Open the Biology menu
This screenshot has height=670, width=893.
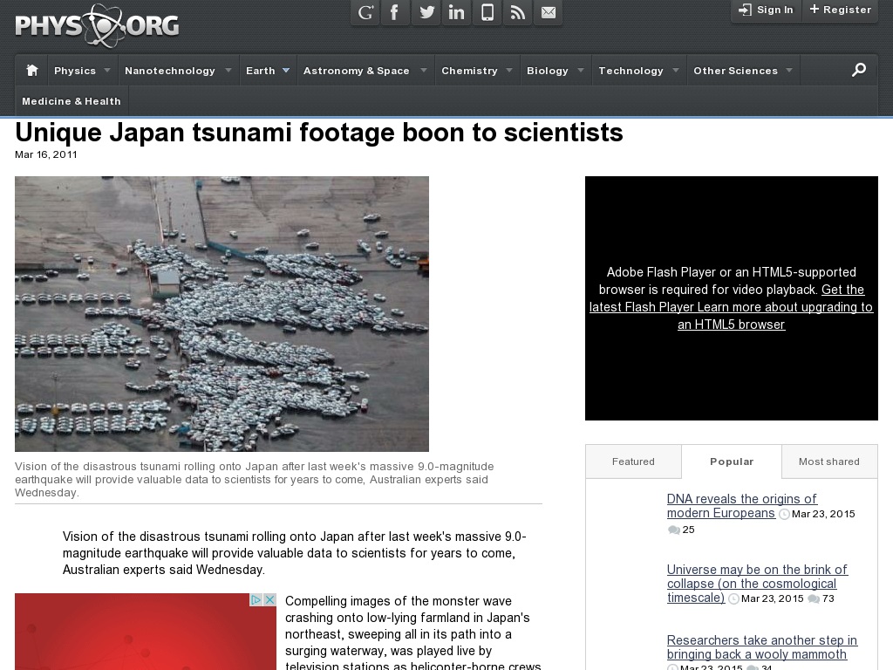click(548, 71)
